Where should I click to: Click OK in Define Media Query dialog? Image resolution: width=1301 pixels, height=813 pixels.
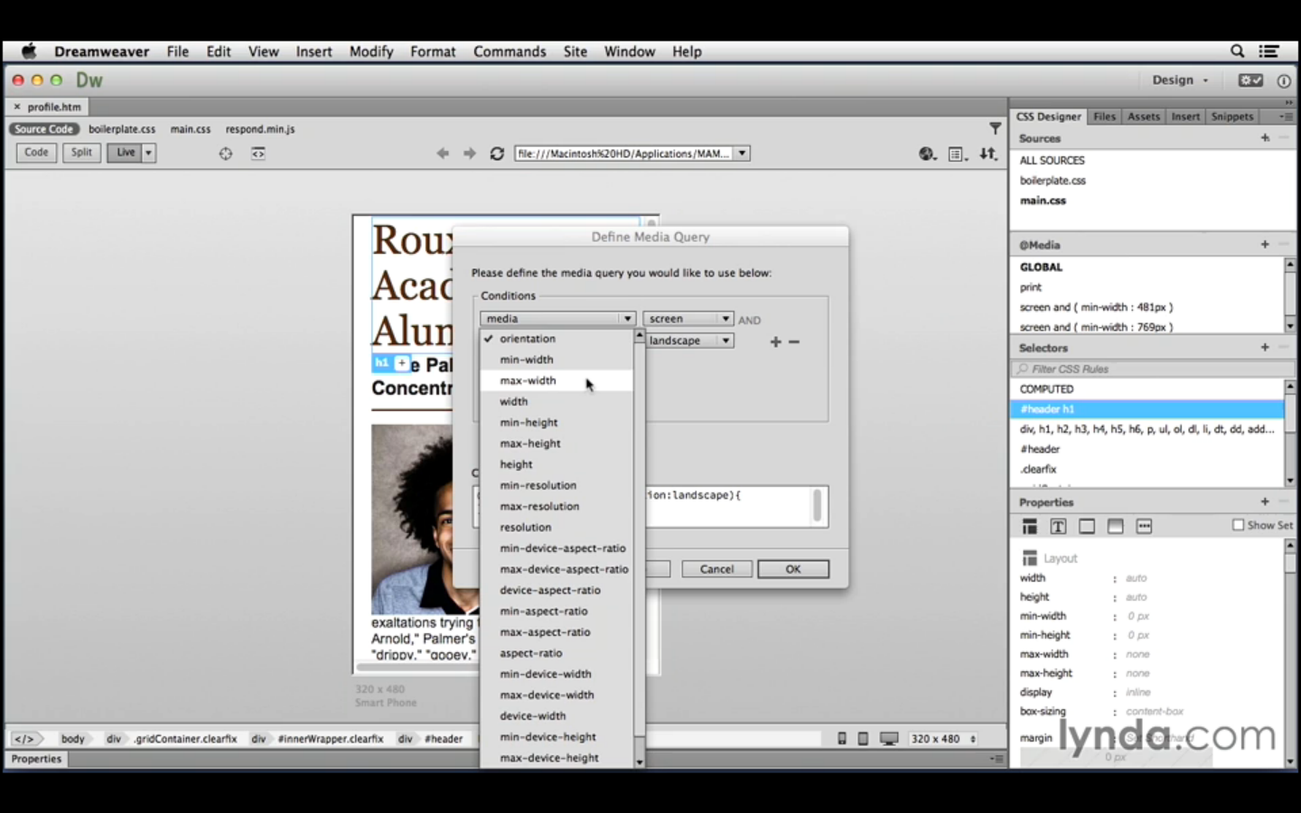tap(792, 569)
